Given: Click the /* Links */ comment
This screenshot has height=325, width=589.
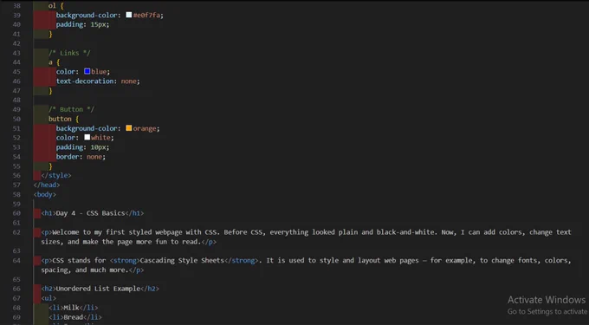Looking at the screenshot, I should [x=69, y=53].
